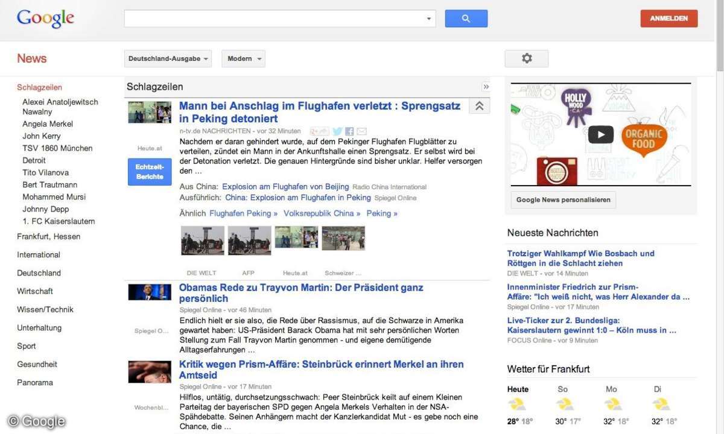Open the Tito Vilanova topic

pyautogui.click(x=45, y=172)
